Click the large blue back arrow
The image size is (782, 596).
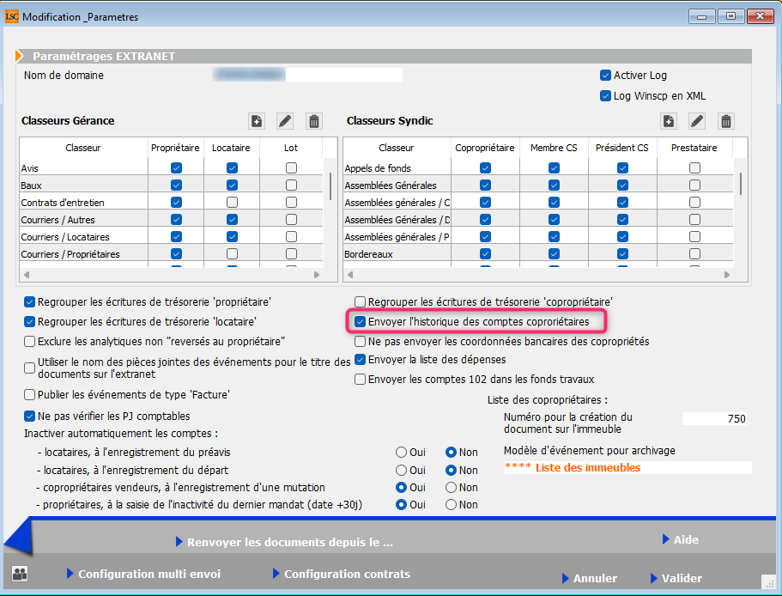[19, 539]
